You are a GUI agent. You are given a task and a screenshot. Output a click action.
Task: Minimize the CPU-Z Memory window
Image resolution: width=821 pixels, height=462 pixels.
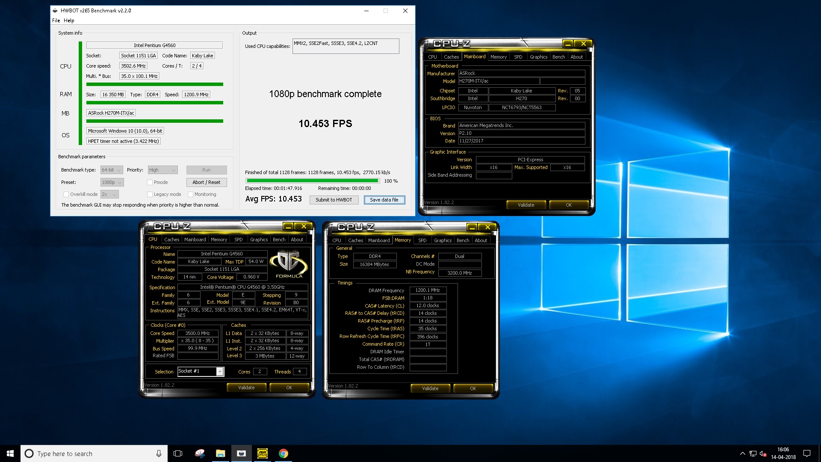(472, 227)
